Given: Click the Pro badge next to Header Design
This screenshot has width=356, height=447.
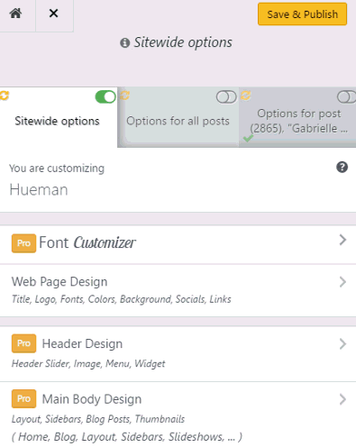Looking at the screenshot, I should [23, 343].
